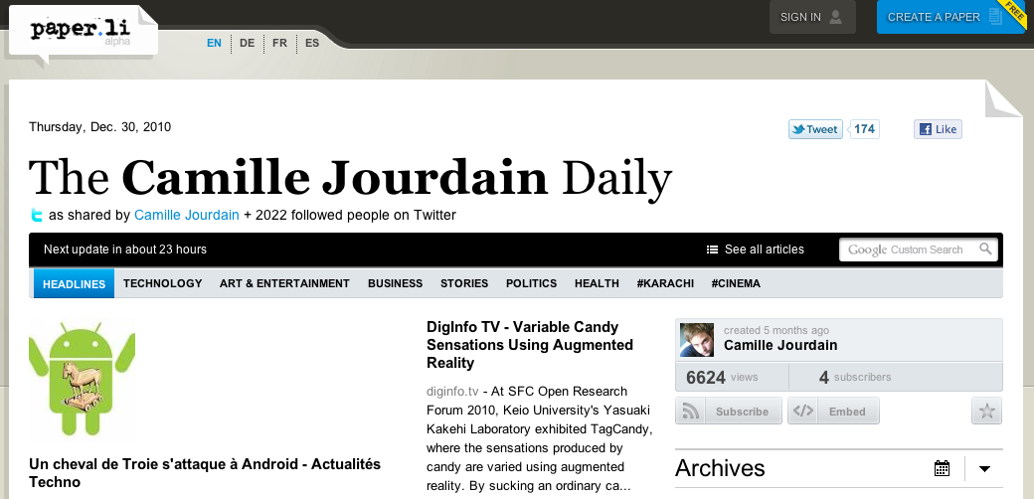Image resolution: width=1034 pixels, height=499 pixels.
Task: Click the 6624 views counter
Action: click(x=722, y=377)
